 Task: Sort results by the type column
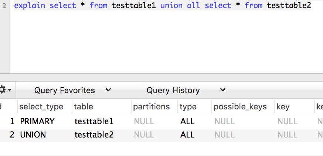(188, 107)
